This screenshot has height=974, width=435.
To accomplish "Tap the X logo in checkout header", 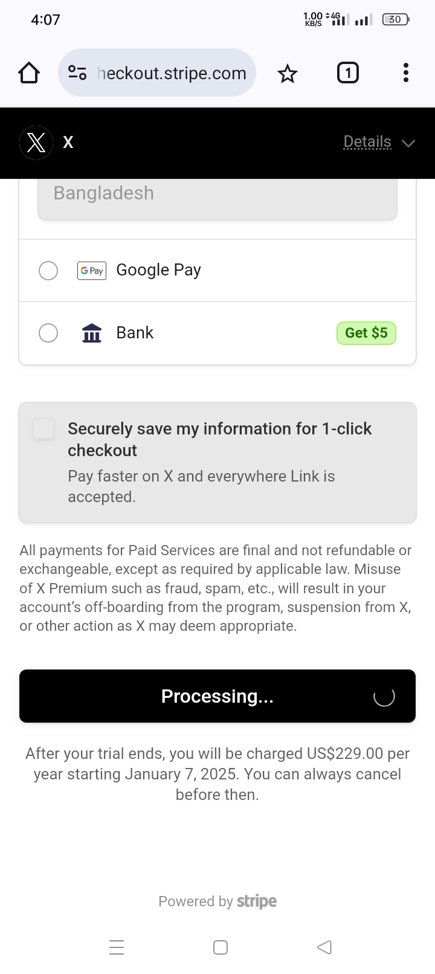I will (x=36, y=143).
